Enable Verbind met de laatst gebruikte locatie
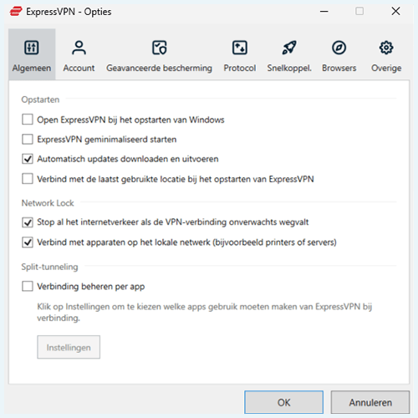 point(28,179)
